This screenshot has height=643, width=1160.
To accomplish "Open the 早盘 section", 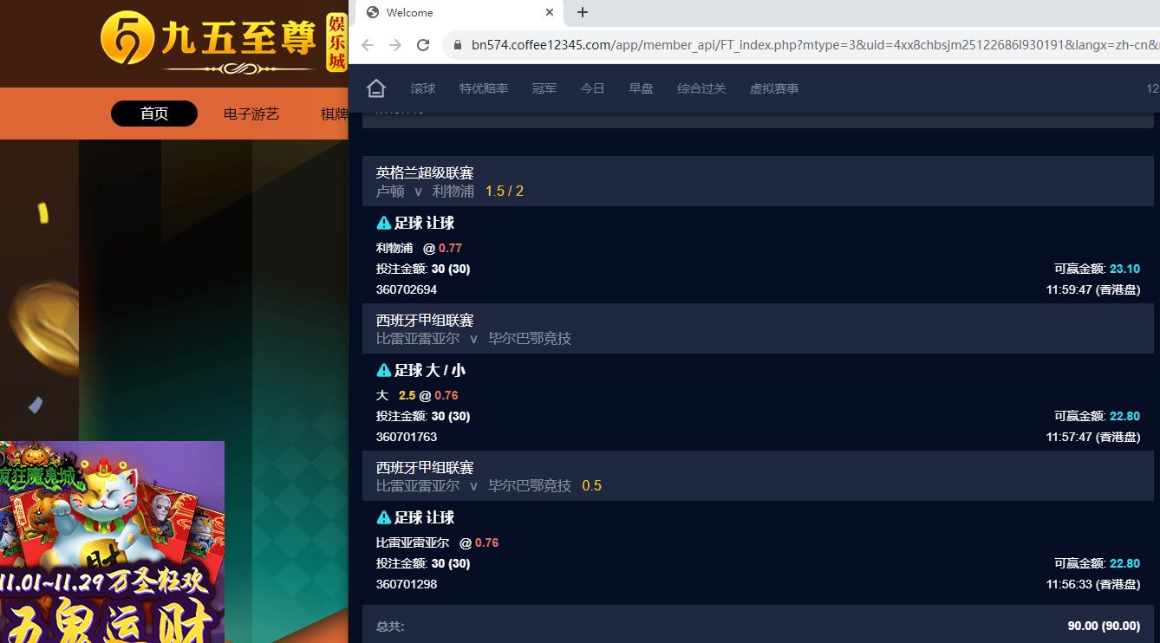I will click(642, 88).
